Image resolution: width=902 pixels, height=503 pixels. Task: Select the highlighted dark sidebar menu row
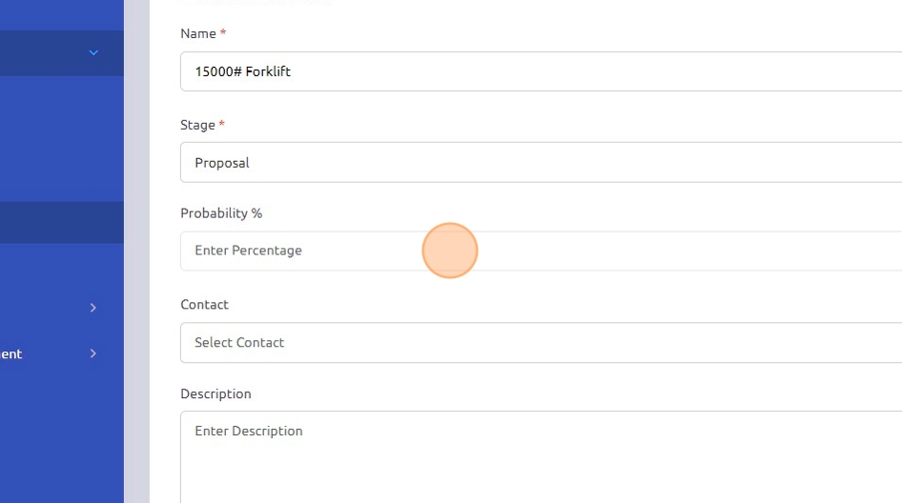click(x=61, y=222)
